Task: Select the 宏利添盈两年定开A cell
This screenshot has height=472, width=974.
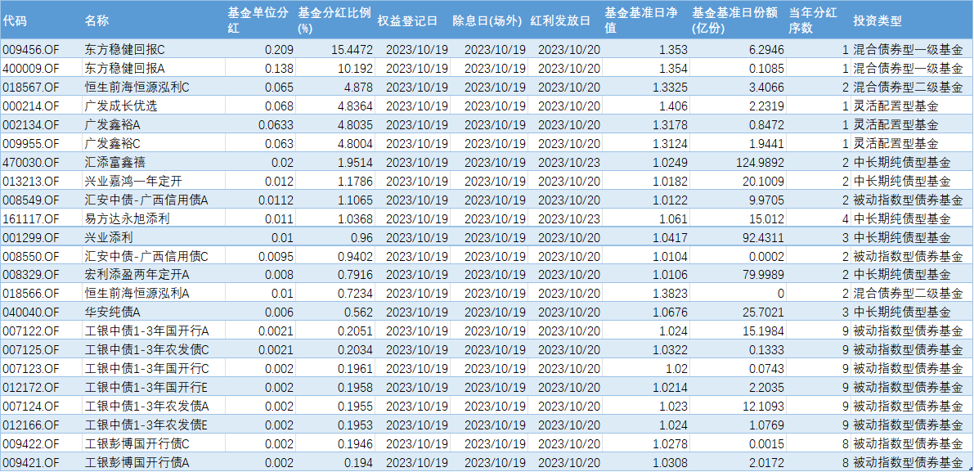Action: (x=137, y=274)
